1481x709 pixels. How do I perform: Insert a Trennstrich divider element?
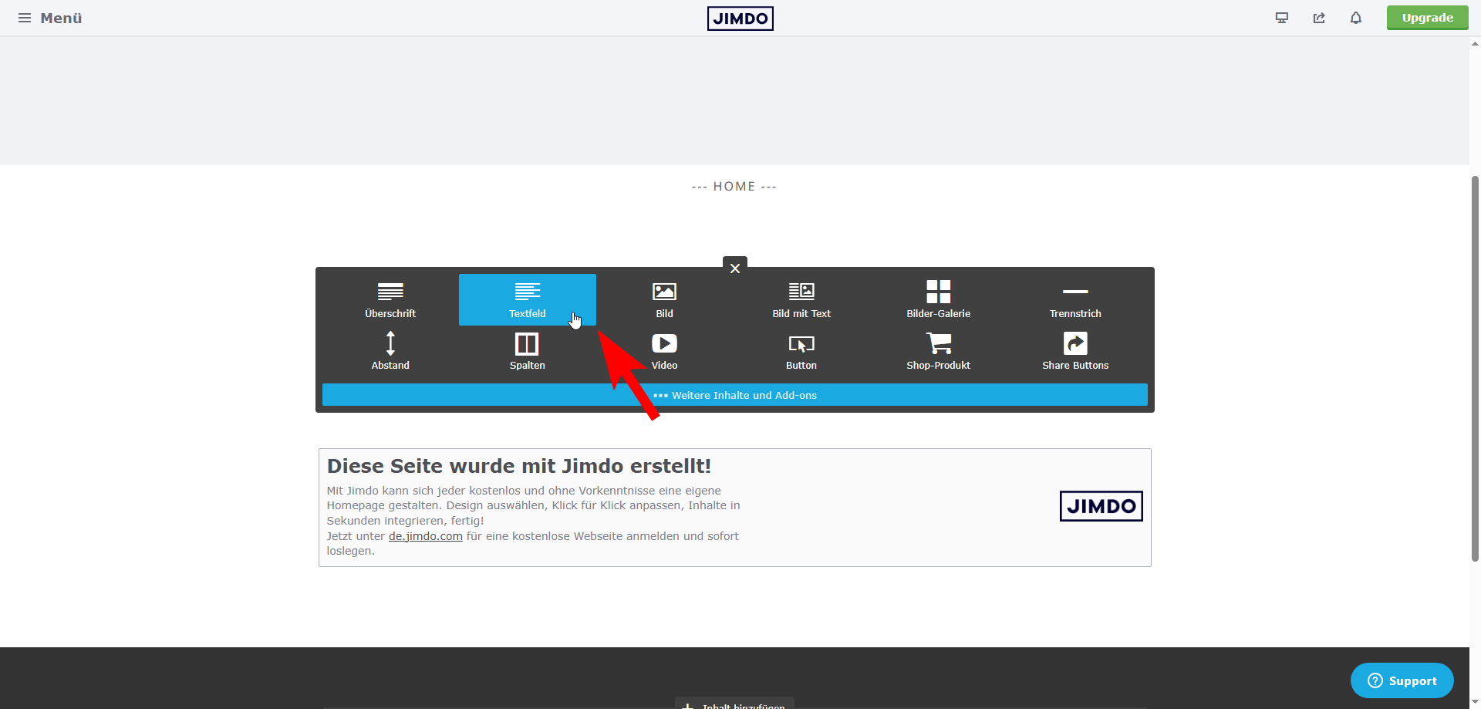pos(1075,300)
